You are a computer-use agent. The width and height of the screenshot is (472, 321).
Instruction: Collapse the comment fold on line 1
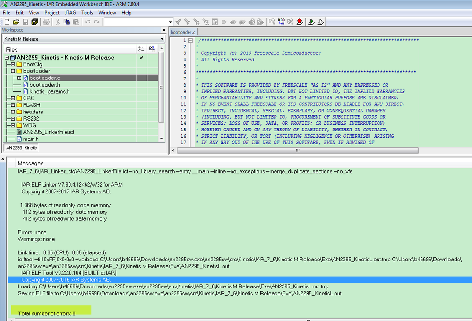pyautogui.click(x=190, y=40)
